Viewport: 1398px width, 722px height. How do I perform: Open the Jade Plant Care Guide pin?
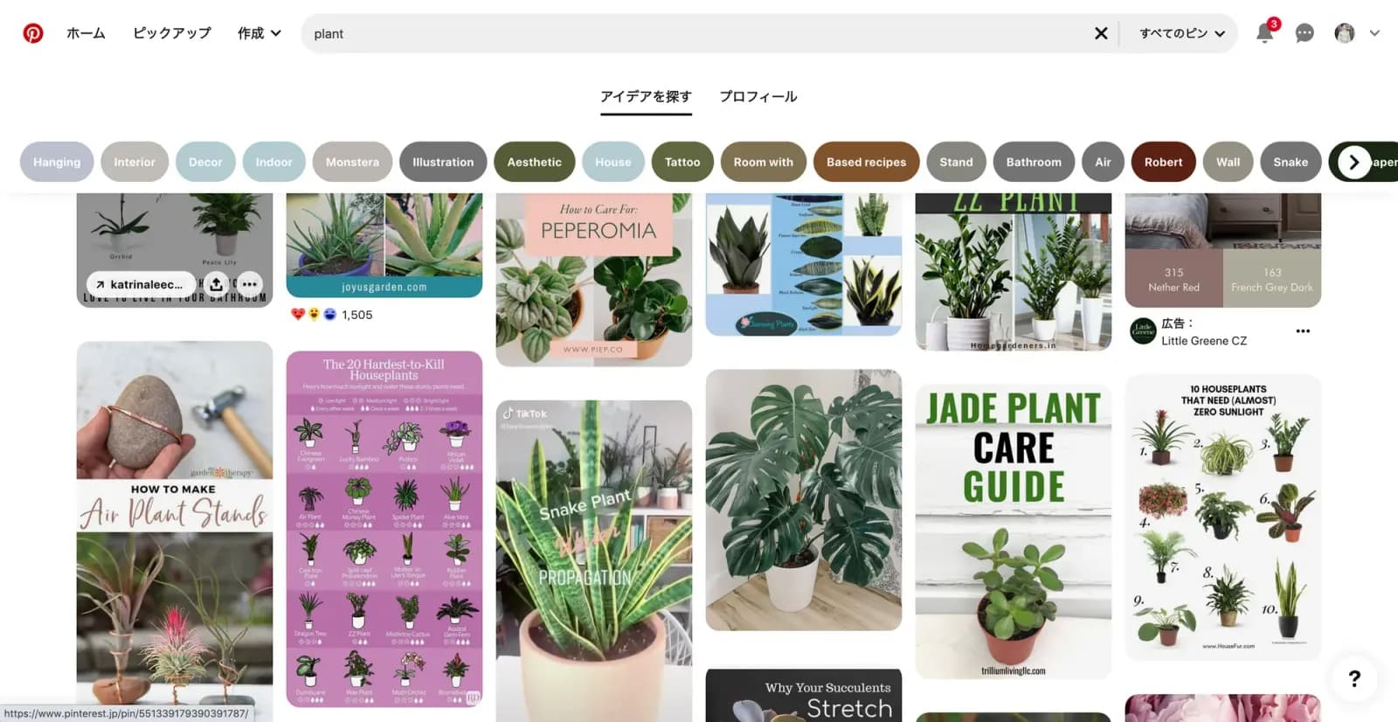pos(1014,531)
